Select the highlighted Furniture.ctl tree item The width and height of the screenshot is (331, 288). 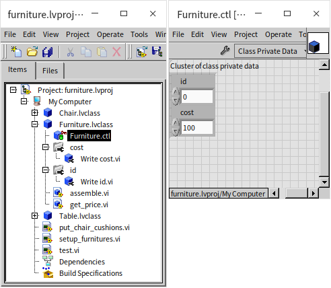pyautogui.click(x=90, y=136)
